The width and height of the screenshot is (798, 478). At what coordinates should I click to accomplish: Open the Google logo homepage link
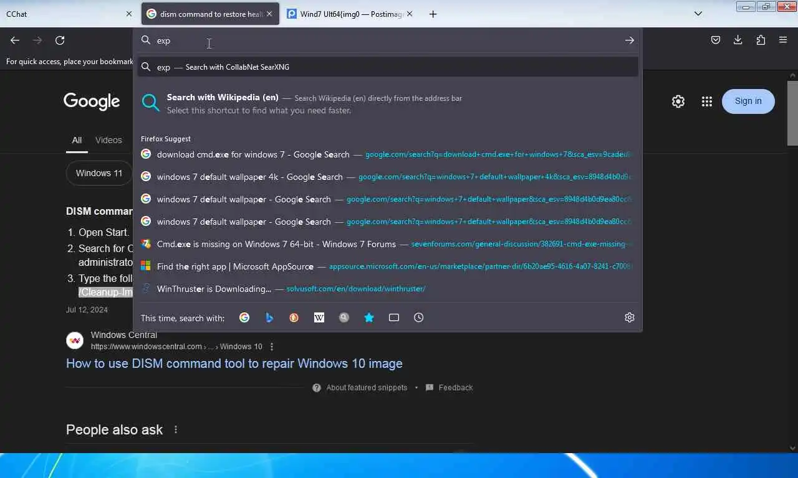click(x=92, y=101)
